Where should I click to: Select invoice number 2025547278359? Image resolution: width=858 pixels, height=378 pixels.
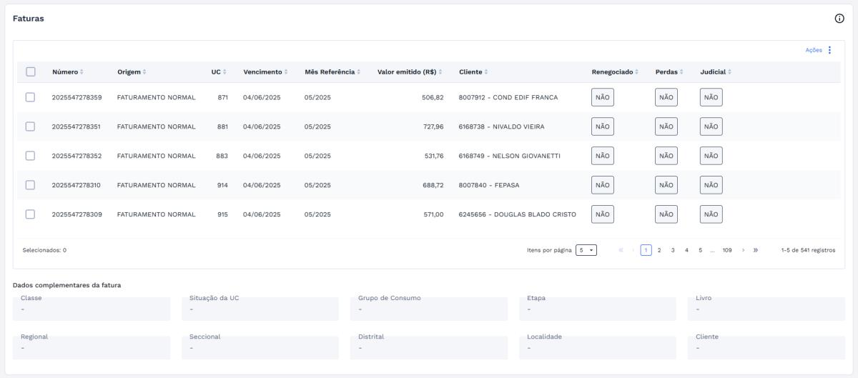[x=77, y=97]
